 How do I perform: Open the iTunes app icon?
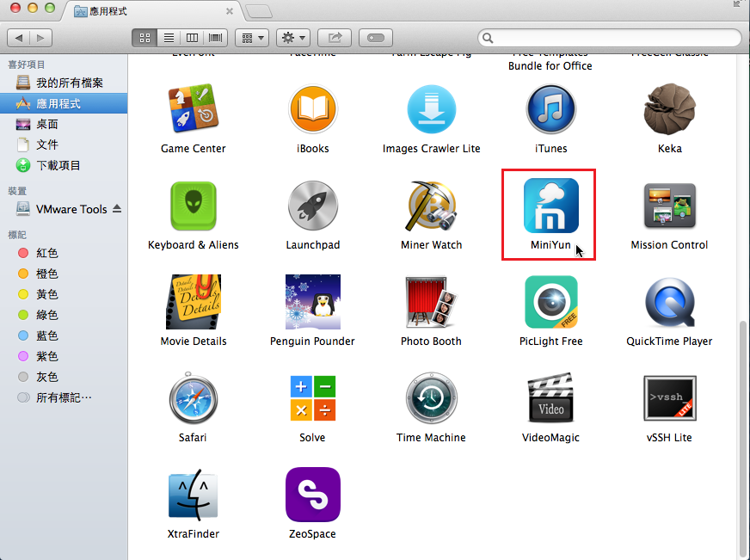pos(551,108)
